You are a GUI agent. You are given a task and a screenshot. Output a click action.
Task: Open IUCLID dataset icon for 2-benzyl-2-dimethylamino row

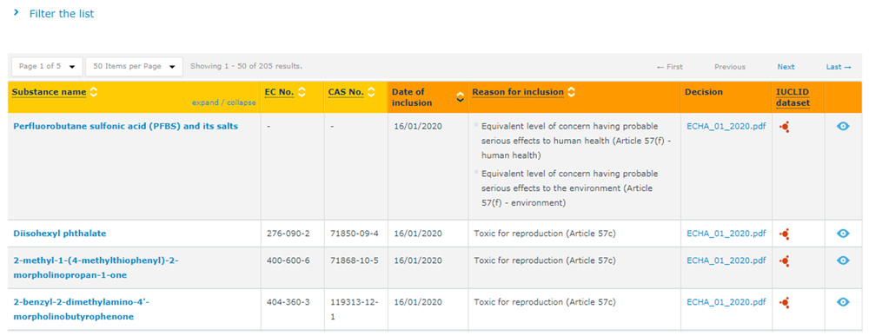(784, 303)
